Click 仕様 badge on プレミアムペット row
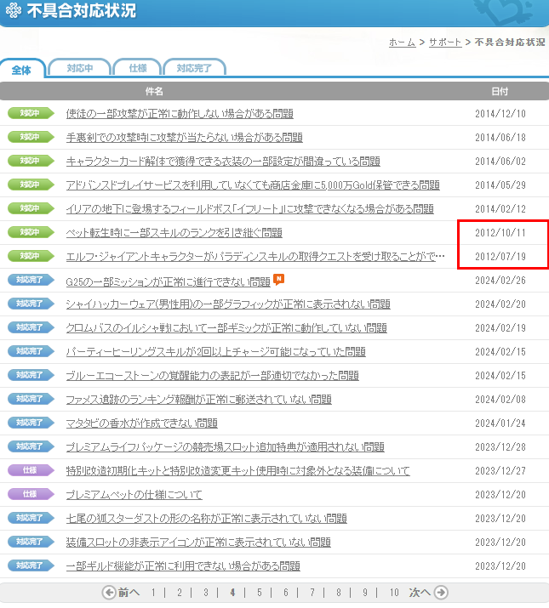Viewport: 549px width, 608px height. coord(31,493)
